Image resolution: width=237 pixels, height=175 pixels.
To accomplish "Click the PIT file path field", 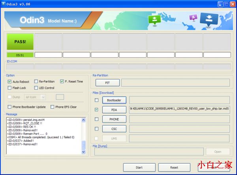I will click(175, 83).
